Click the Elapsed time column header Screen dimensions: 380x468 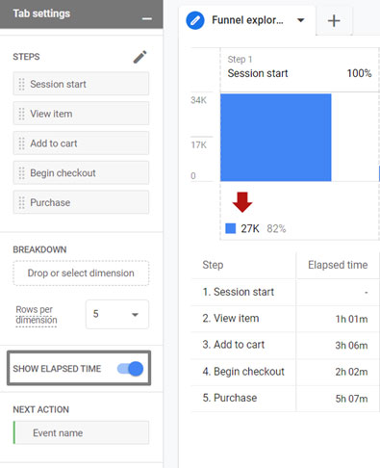click(338, 265)
